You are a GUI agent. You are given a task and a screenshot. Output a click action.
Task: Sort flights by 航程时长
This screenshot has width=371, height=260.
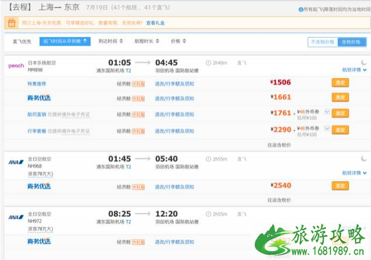(x=147, y=41)
